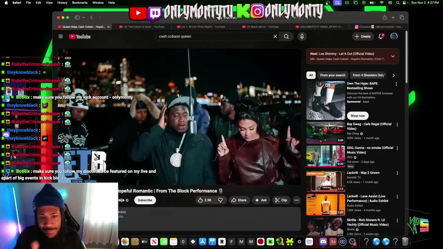Show more filter chips with the arrow
Viewport: 443px width, 249px height.
[x=394, y=75]
